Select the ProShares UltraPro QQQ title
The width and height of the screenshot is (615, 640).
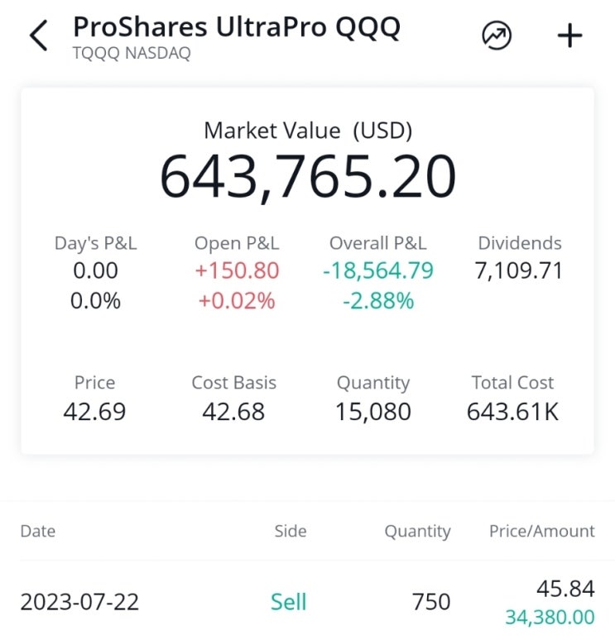coord(237,26)
